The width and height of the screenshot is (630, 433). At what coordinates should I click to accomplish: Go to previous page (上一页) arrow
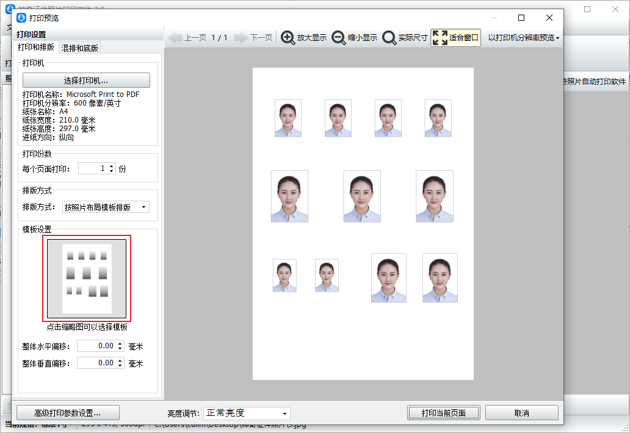175,38
